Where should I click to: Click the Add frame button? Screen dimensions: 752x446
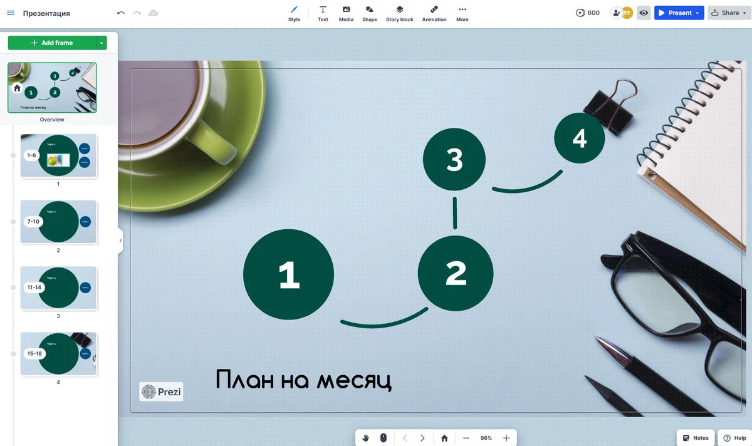click(51, 43)
